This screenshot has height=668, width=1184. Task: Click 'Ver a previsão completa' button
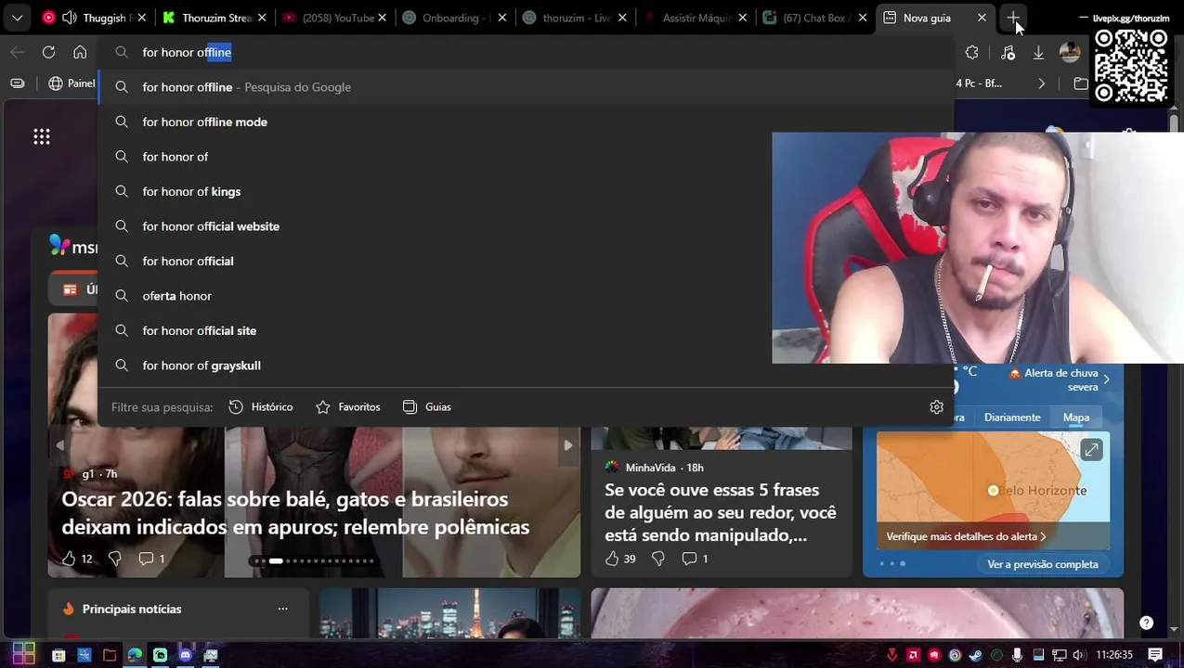(1043, 564)
